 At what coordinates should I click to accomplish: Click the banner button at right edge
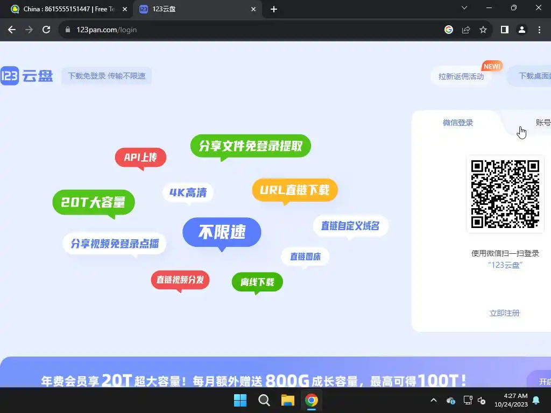[540, 379]
